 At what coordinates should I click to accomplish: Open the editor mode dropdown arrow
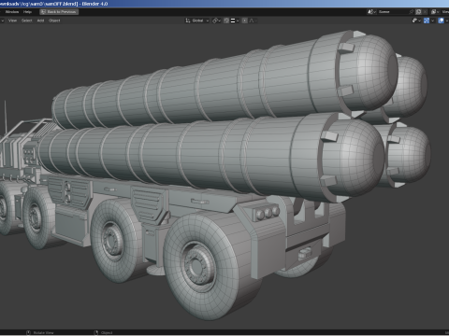coord(2,21)
